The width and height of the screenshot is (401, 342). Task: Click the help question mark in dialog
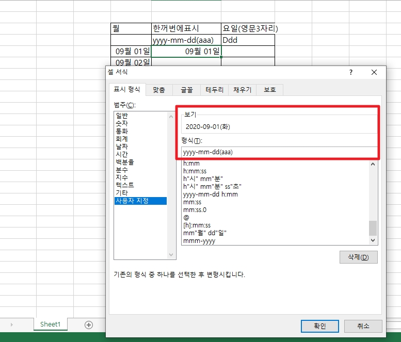(x=351, y=72)
